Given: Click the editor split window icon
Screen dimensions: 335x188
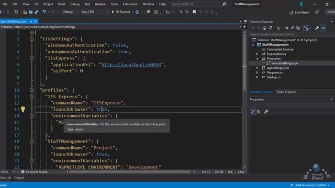Looking at the screenshot, I should pyautogui.click(x=244, y=27).
